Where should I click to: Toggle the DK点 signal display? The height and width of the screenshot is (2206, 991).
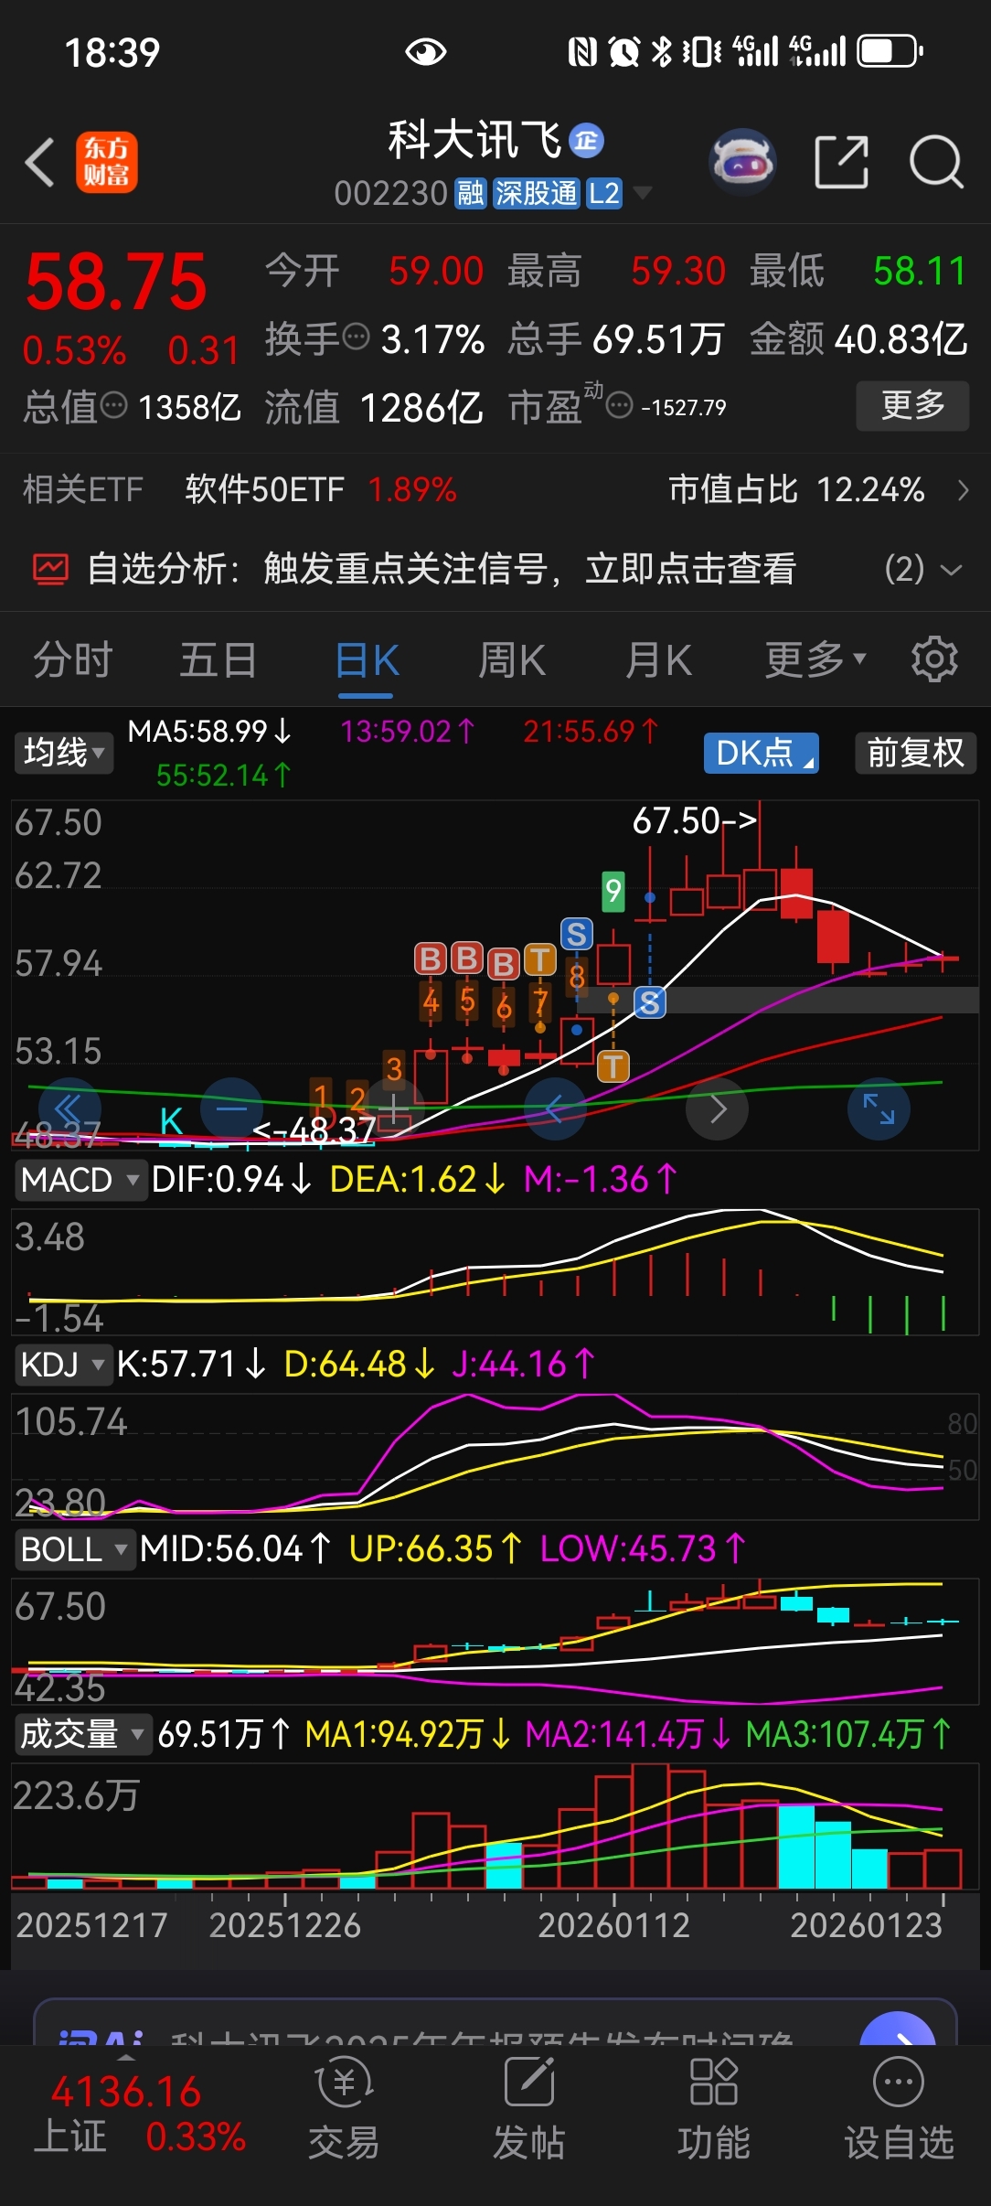pos(761,753)
